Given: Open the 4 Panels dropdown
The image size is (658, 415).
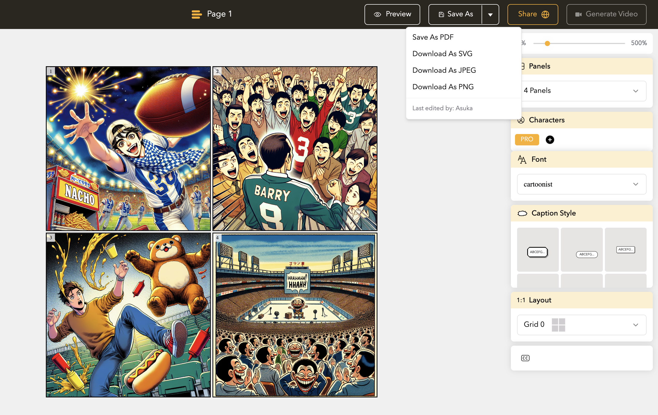Looking at the screenshot, I should pyautogui.click(x=582, y=91).
